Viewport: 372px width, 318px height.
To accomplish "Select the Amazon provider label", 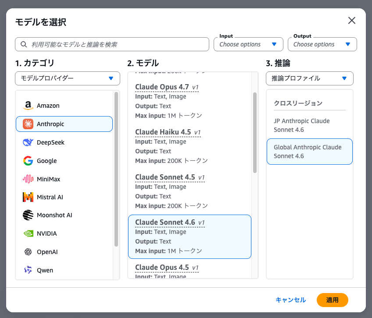I will coord(48,106).
